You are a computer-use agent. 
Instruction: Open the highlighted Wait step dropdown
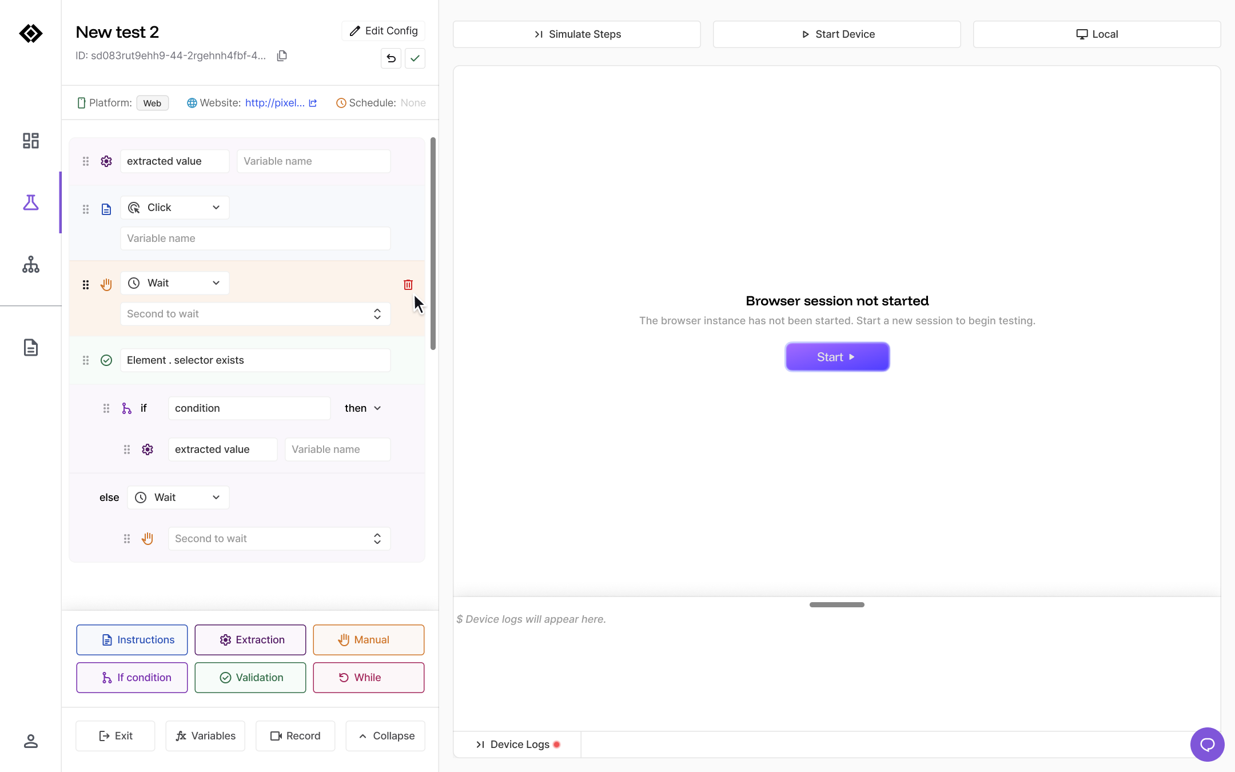[175, 283]
